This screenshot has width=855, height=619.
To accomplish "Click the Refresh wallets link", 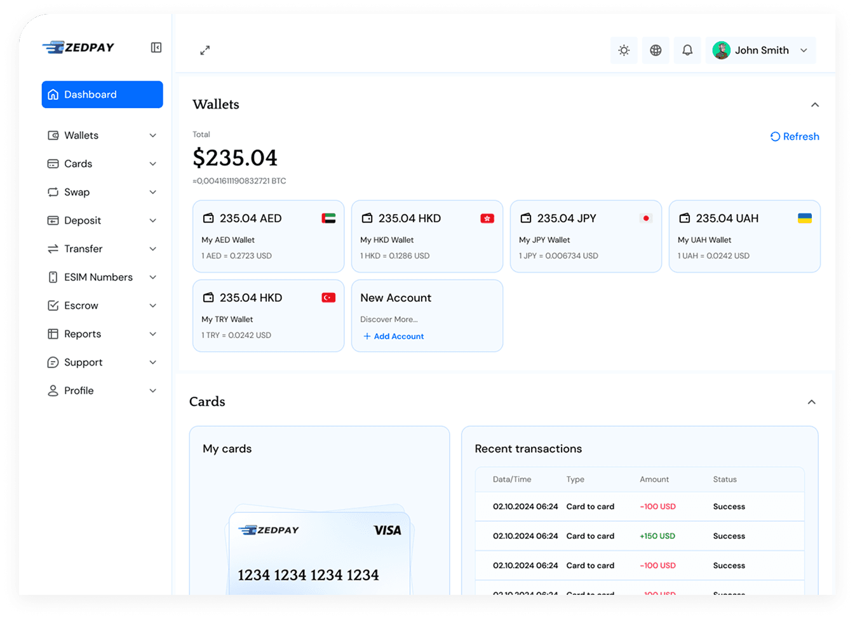I will (x=795, y=137).
